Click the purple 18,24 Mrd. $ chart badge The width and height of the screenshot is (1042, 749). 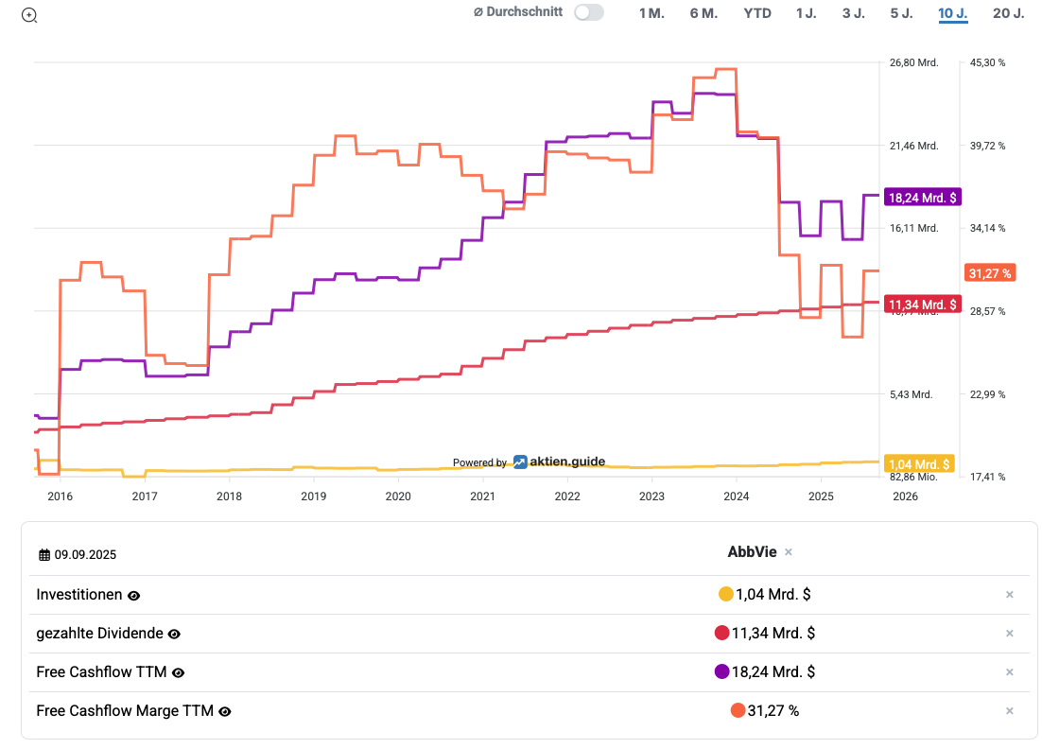pyautogui.click(x=922, y=198)
